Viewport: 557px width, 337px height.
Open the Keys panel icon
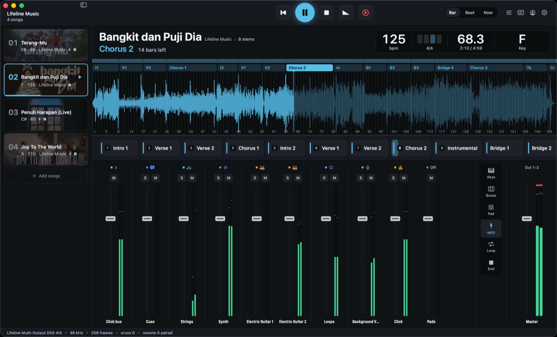[x=491, y=173]
